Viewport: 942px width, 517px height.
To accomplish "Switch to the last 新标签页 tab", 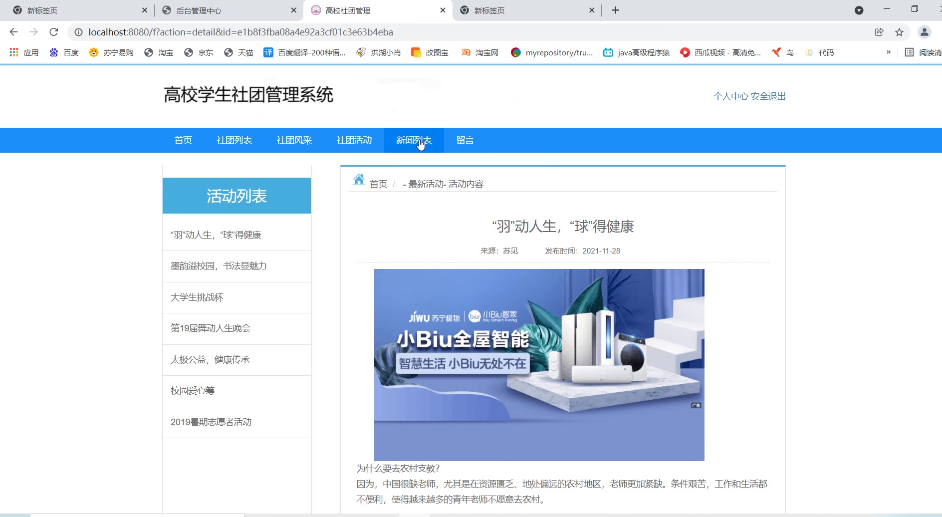I will click(526, 10).
